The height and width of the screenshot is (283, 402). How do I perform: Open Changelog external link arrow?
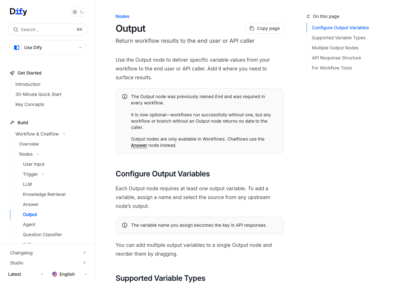pyautogui.click(x=84, y=253)
